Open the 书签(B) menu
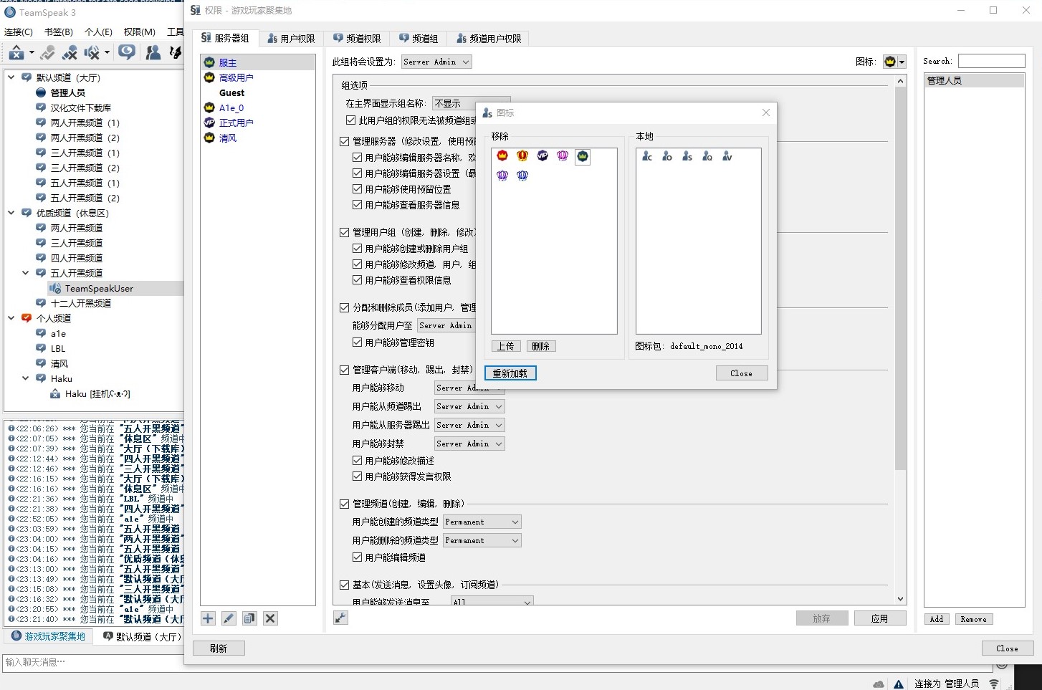Image resolution: width=1042 pixels, height=690 pixels. coord(58,32)
